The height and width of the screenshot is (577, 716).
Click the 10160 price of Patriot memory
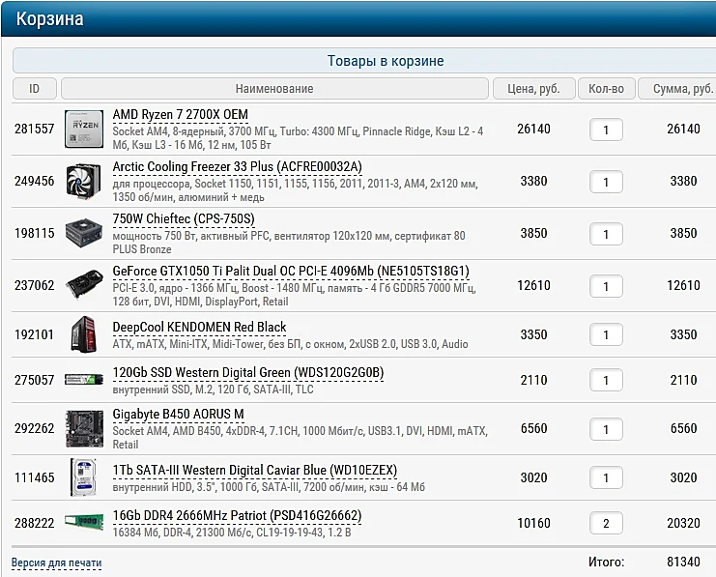pyautogui.click(x=533, y=523)
